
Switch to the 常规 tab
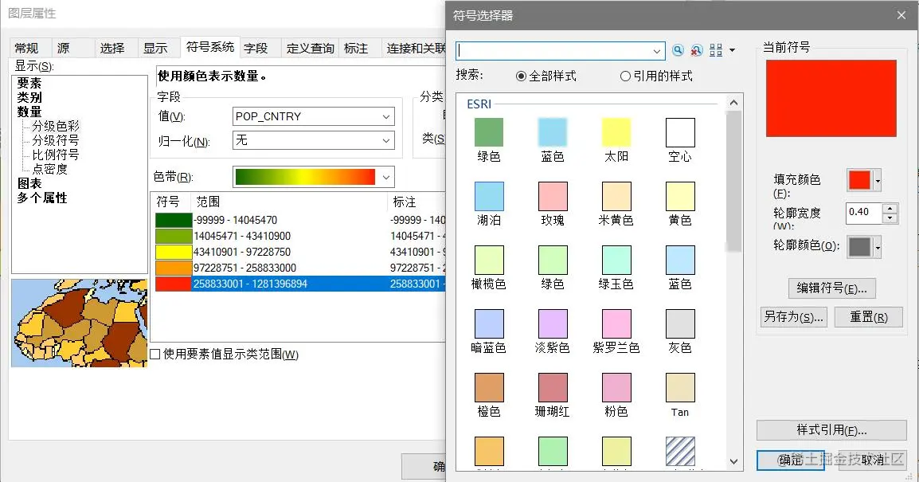[x=26, y=48]
